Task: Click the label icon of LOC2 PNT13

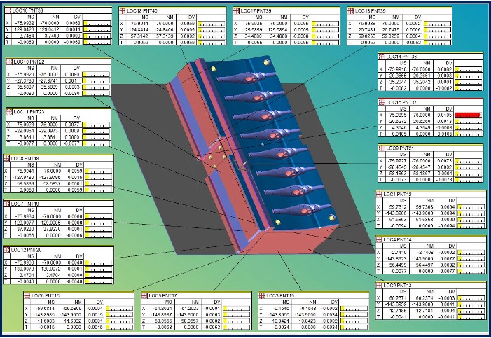Action: [379, 286]
